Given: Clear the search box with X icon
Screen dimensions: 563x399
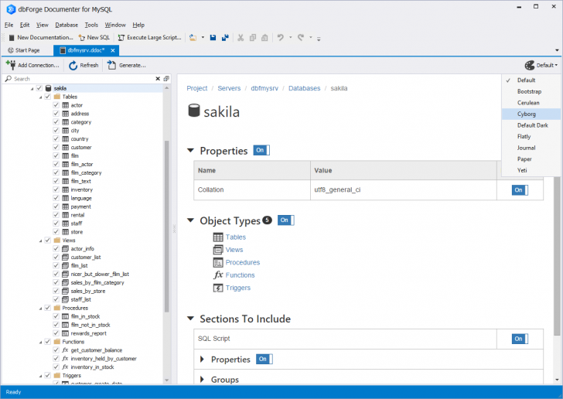Looking at the screenshot, I should point(158,79).
